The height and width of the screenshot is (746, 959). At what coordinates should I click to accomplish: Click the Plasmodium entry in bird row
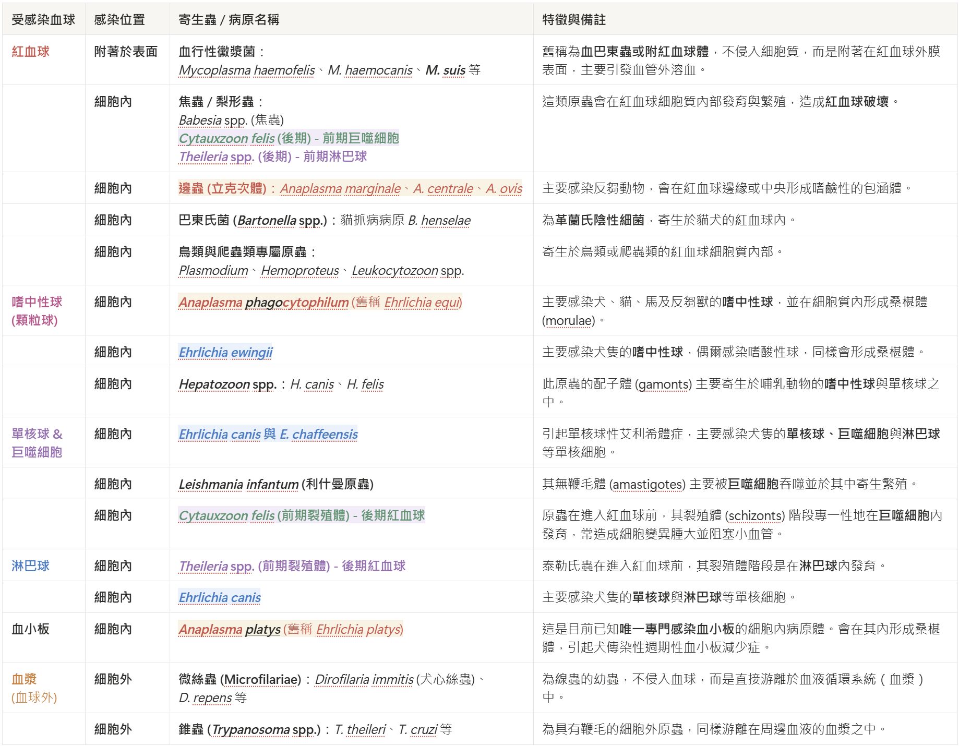[213, 270]
